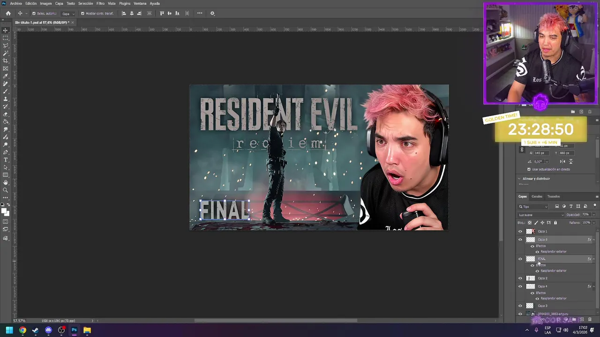Align vertical centers in options bar
Screen dimensions: 600x337
click(169, 13)
